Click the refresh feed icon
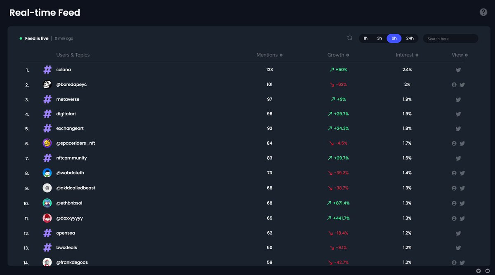495x275 pixels. coord(350,38)
